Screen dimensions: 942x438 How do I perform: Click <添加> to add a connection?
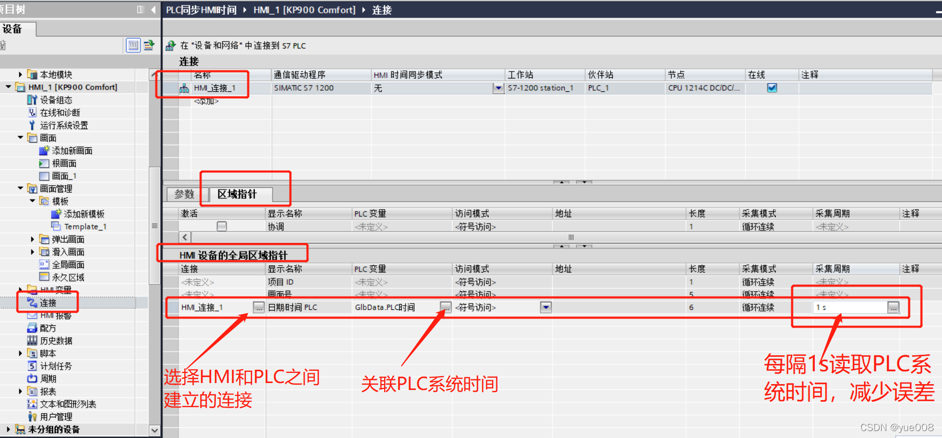click(206, 101)
